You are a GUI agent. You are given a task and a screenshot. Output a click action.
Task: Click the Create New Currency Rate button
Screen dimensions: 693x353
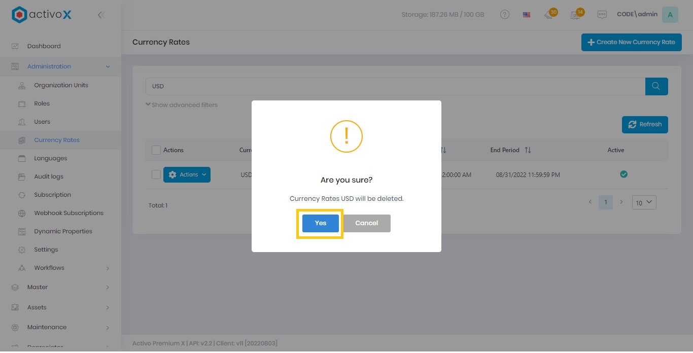631,42
